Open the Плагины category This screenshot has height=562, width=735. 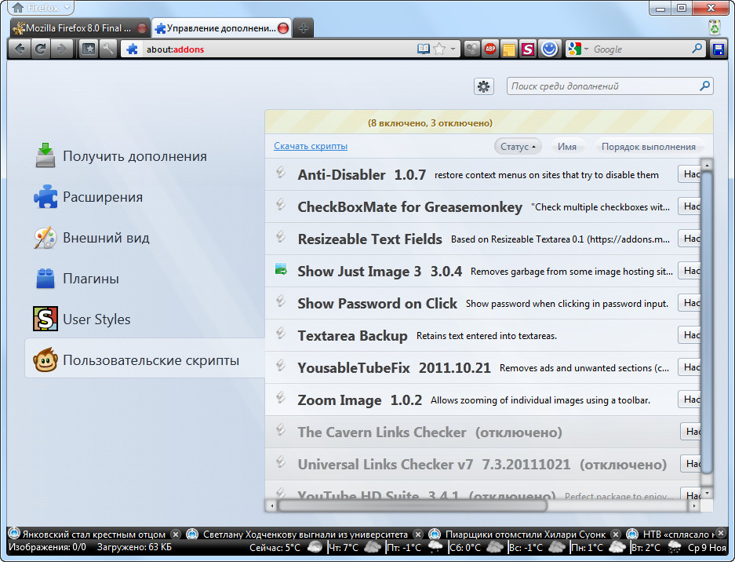[x=90, y=279]
